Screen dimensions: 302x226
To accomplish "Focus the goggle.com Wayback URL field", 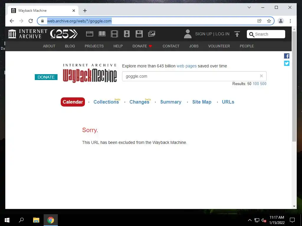I will (x=194, y=76).
